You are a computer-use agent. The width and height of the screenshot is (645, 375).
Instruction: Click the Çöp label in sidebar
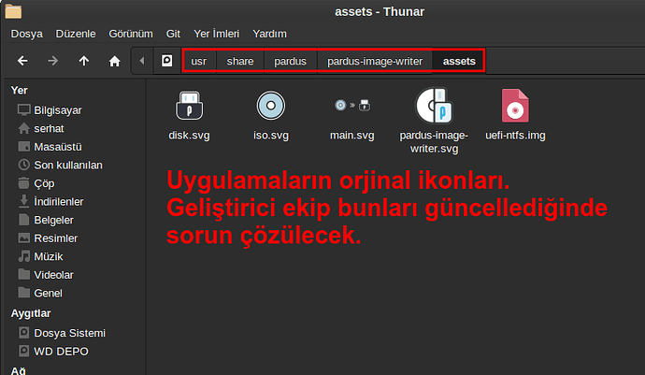coord(44,183)
